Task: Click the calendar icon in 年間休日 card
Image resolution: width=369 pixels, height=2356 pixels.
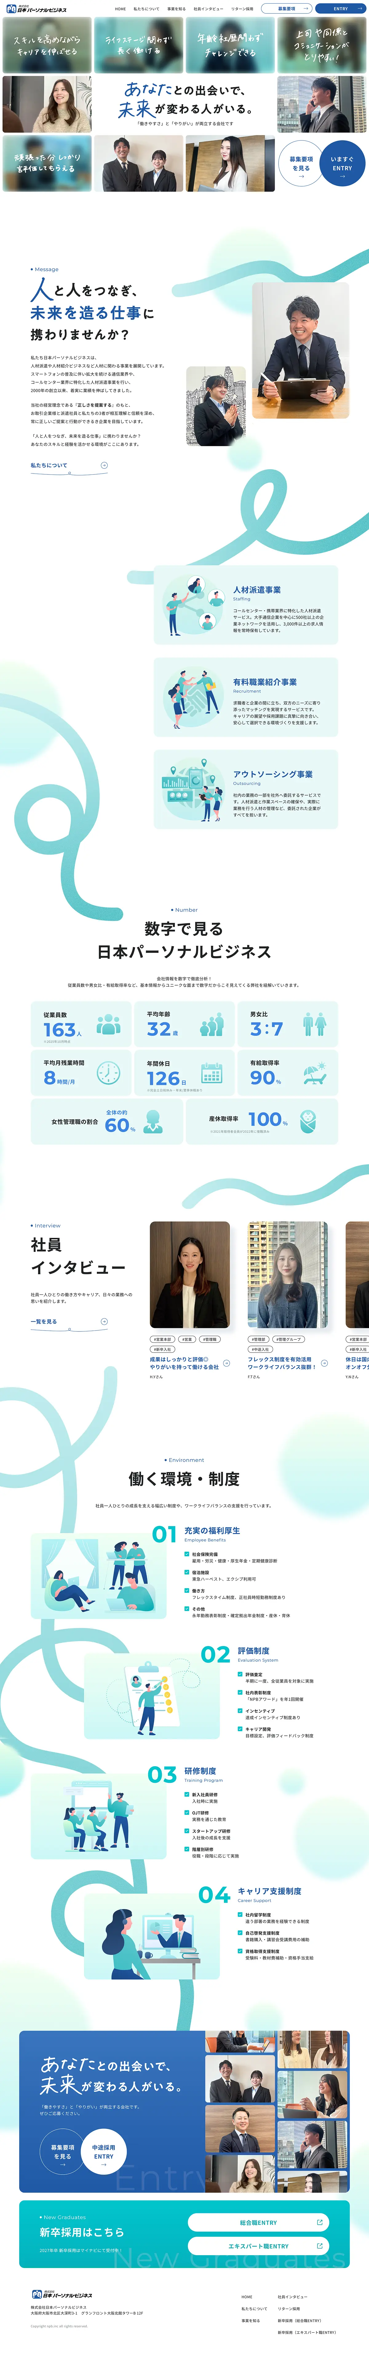Action: 212,1073
